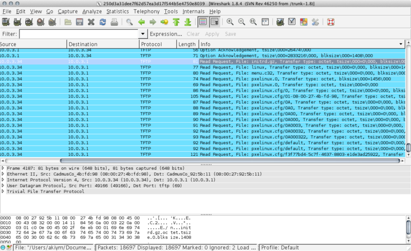Open the capture interfaces list icon
This screenshot has width=411, height=251.
coord(6,22)
